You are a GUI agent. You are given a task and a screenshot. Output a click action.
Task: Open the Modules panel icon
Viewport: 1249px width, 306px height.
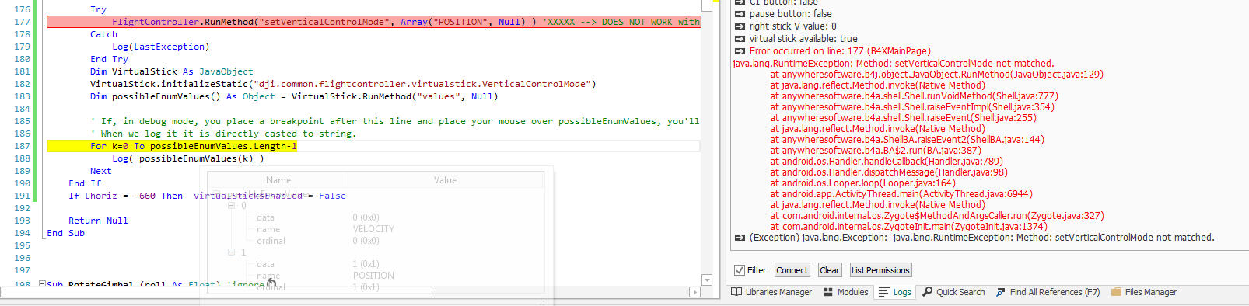[x=828, y=292]
